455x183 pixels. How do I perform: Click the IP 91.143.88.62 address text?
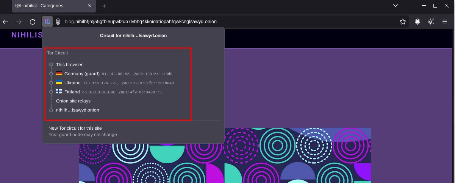coord(116,74)
